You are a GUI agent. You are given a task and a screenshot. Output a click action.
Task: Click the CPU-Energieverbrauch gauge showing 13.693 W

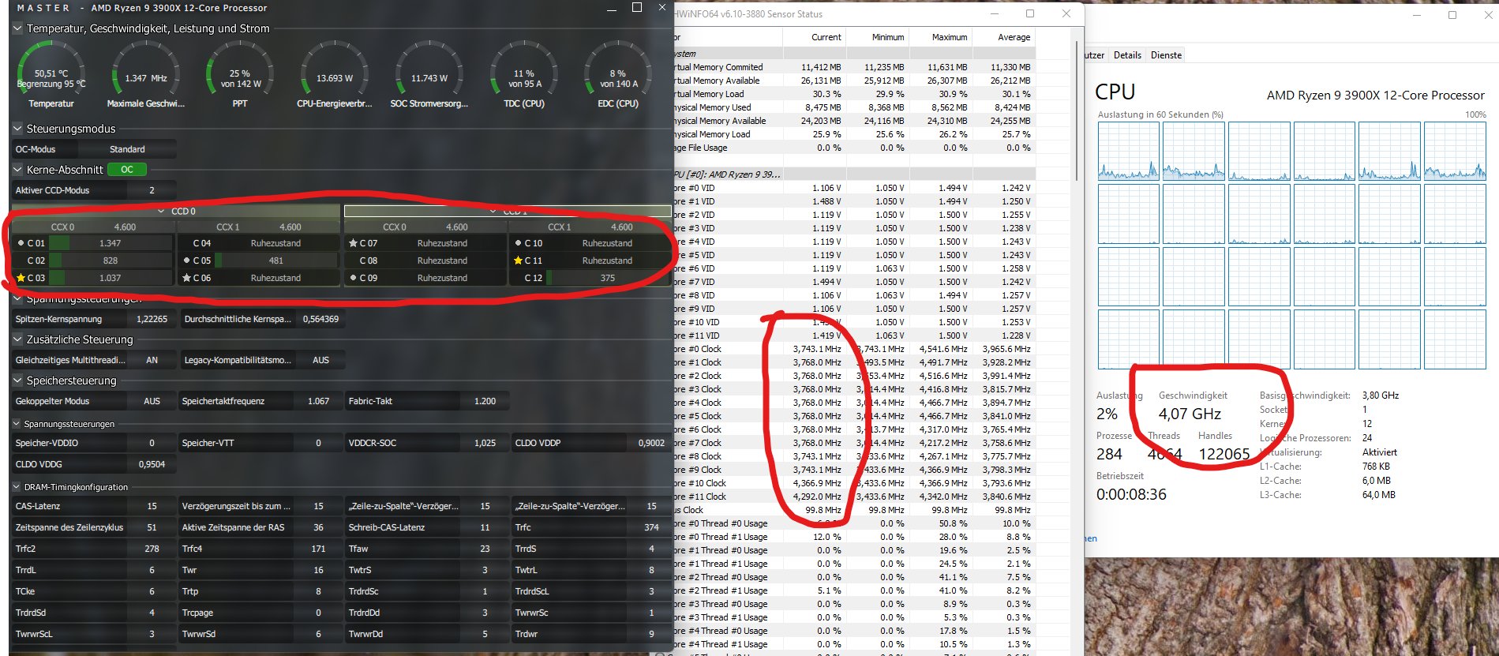pyautogui.click(x=334, y=75)
